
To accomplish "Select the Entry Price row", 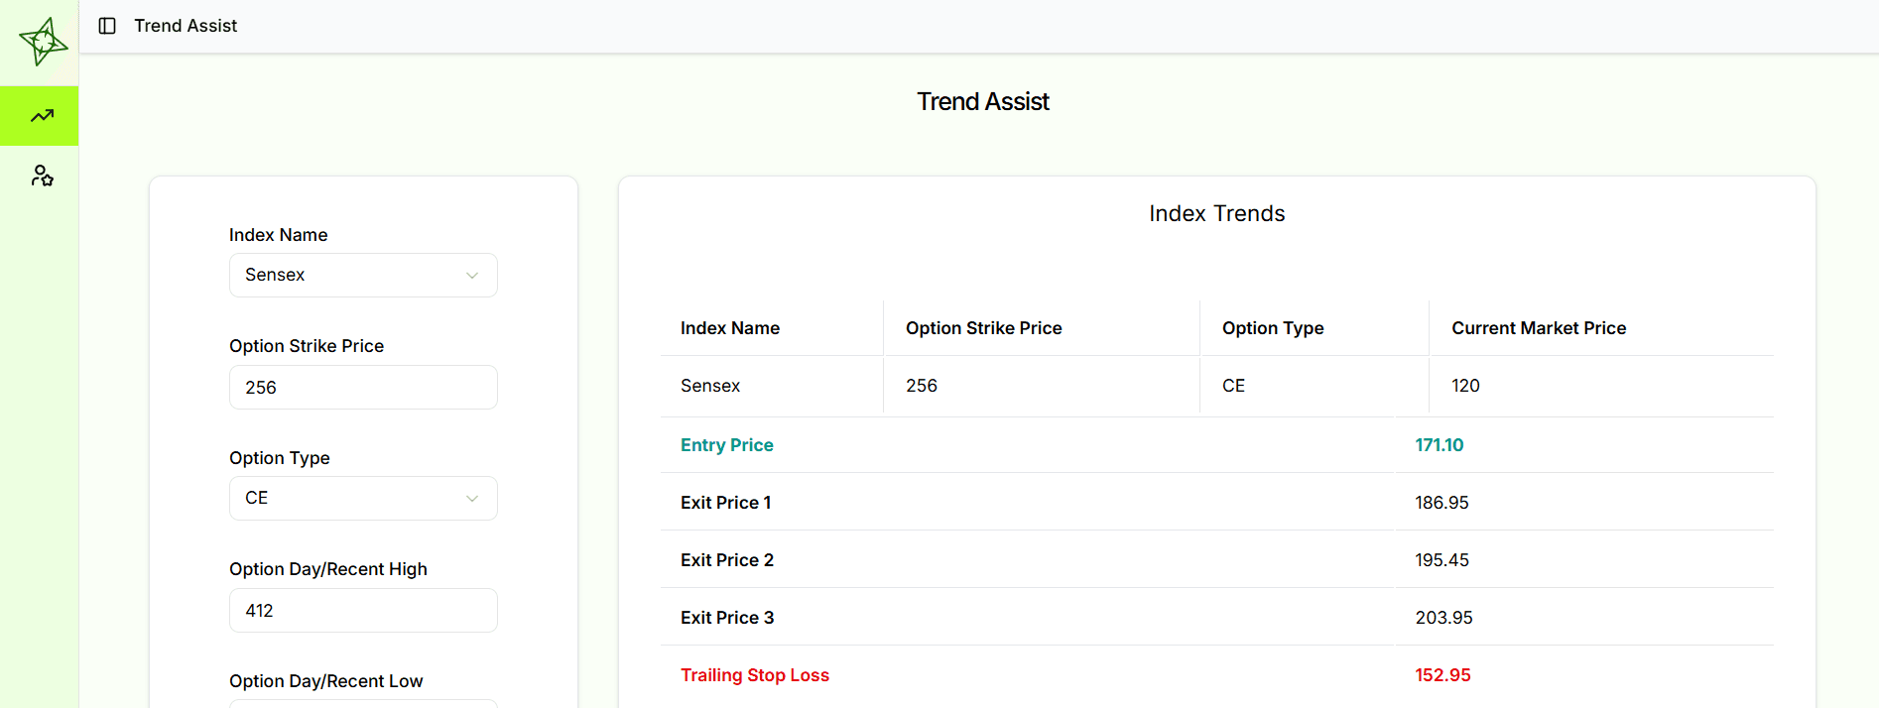I will pyautogui.click(x=726, y=444).
